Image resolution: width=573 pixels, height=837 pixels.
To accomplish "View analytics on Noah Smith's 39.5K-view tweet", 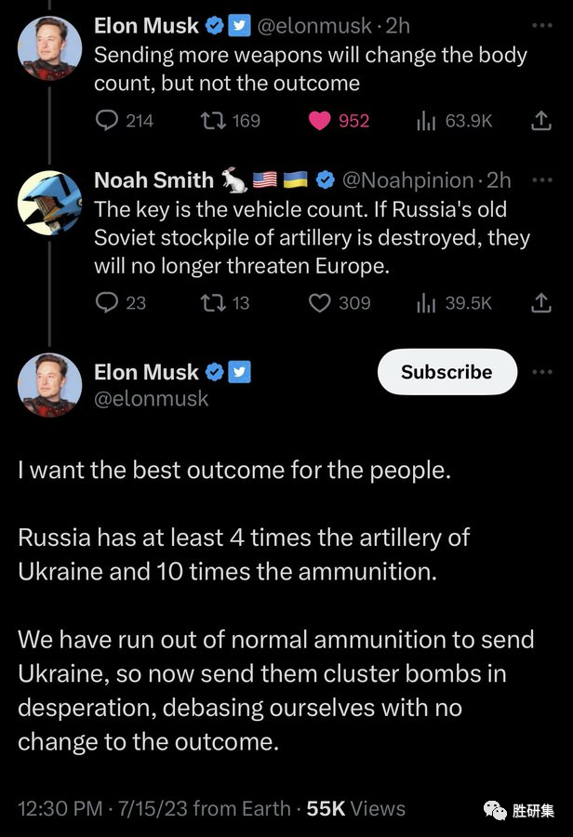I will point(428,302).
